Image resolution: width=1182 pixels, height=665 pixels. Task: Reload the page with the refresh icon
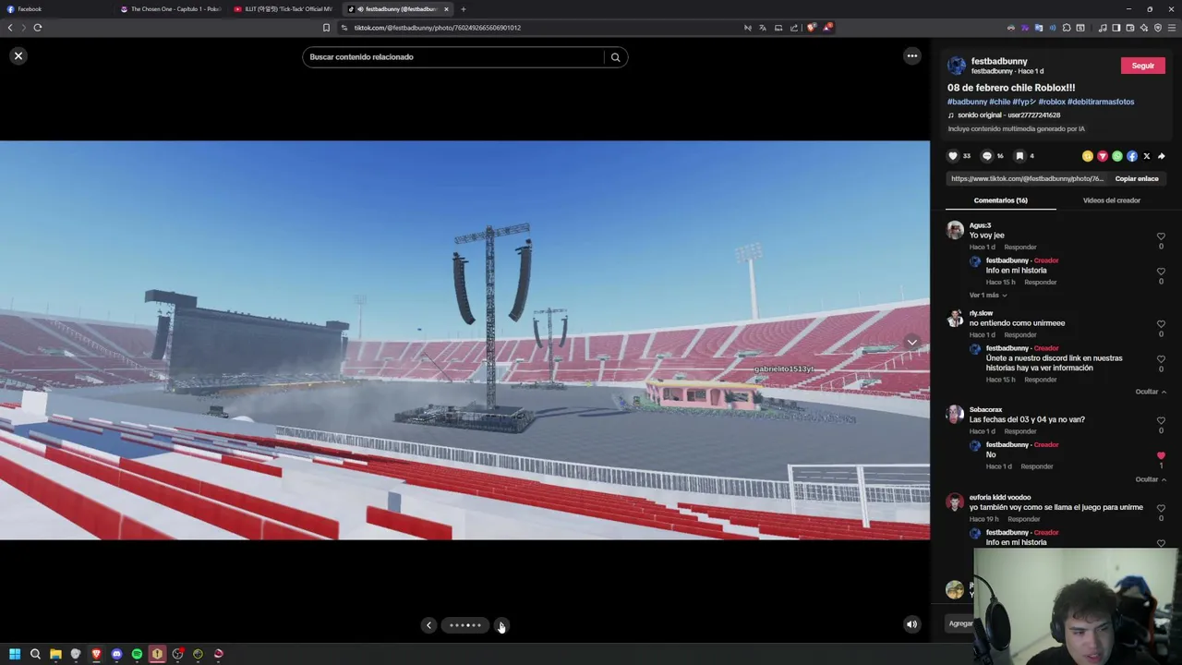click(x=38, y=28)
